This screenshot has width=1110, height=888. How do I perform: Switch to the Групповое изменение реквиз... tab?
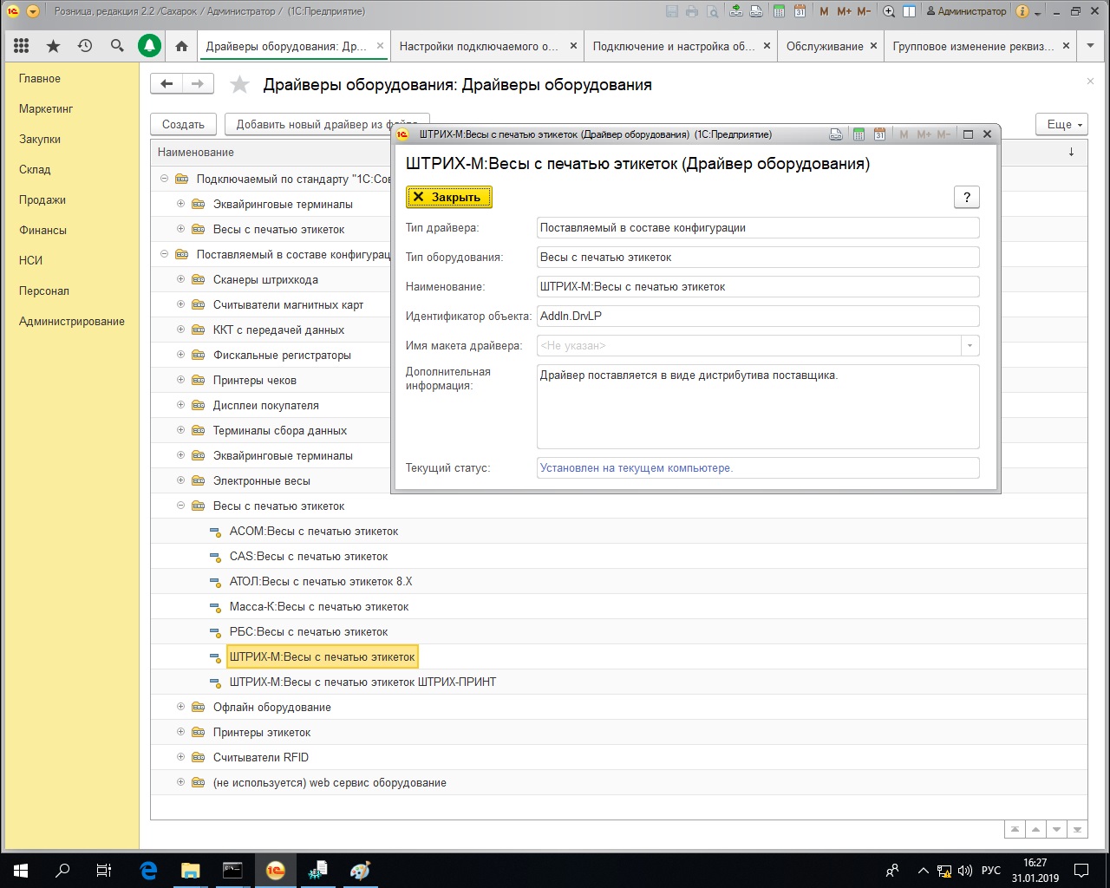pyautogui.click(x=973, y=46)
